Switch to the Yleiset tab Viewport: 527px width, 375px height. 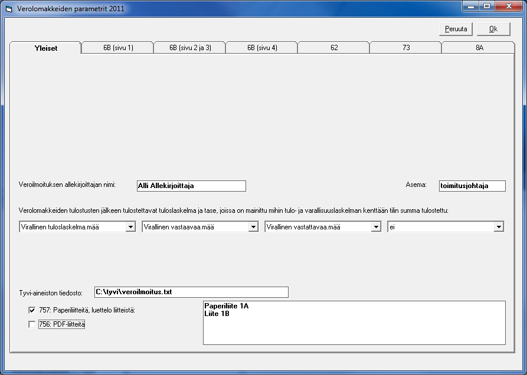(x=45, y=48)
